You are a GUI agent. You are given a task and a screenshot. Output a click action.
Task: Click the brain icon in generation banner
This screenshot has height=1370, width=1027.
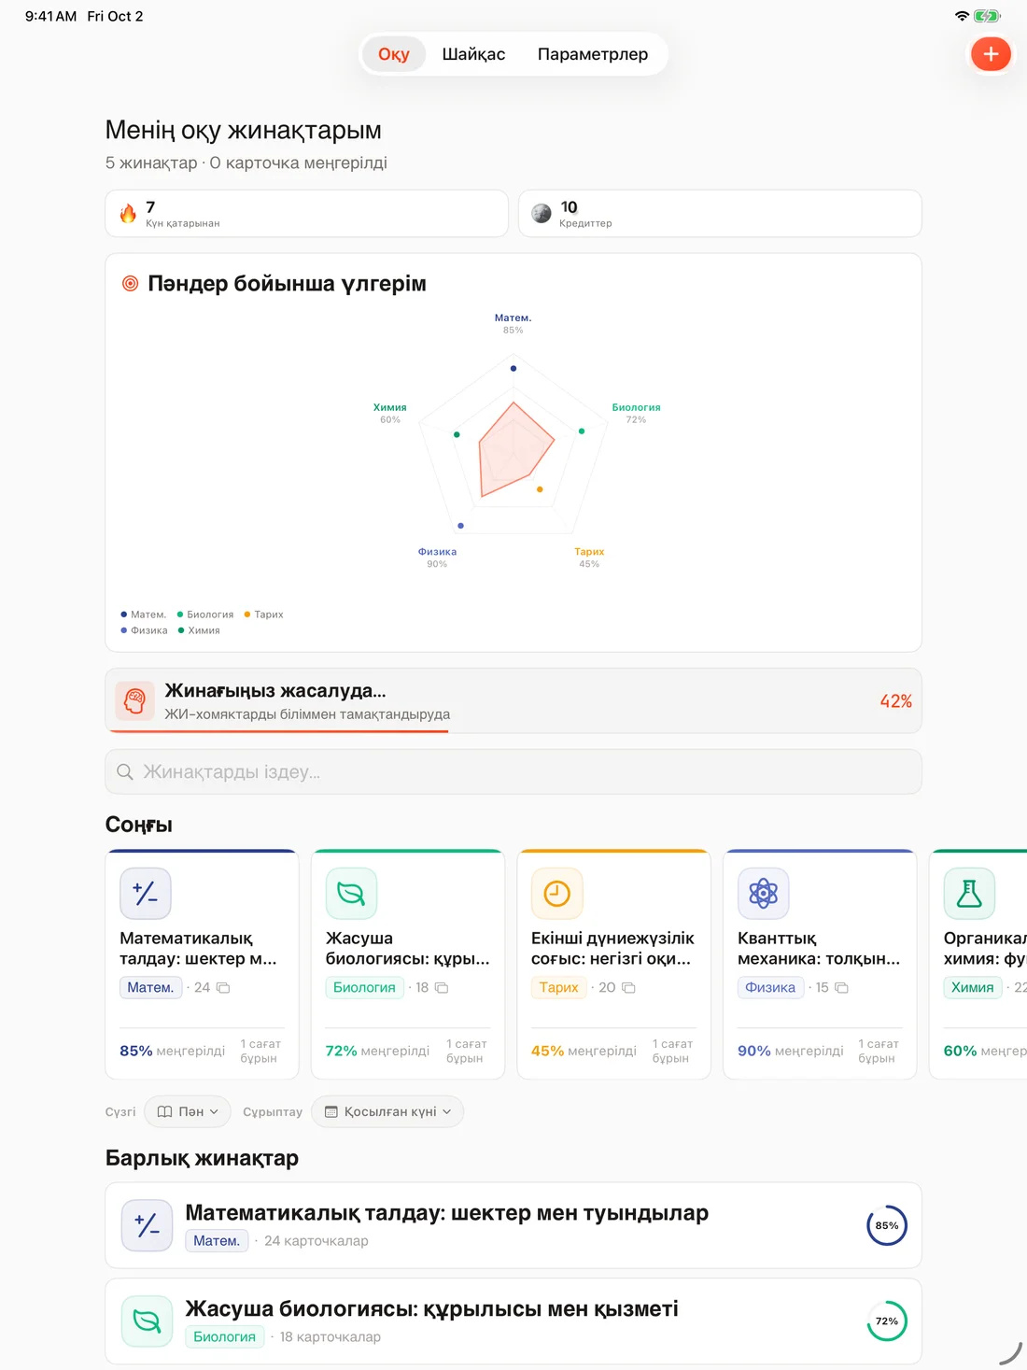(x=134, y=700)
